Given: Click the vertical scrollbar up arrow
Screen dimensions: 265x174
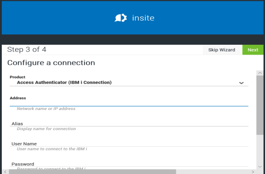Looking at the screenshot, I should pos(260,73).
